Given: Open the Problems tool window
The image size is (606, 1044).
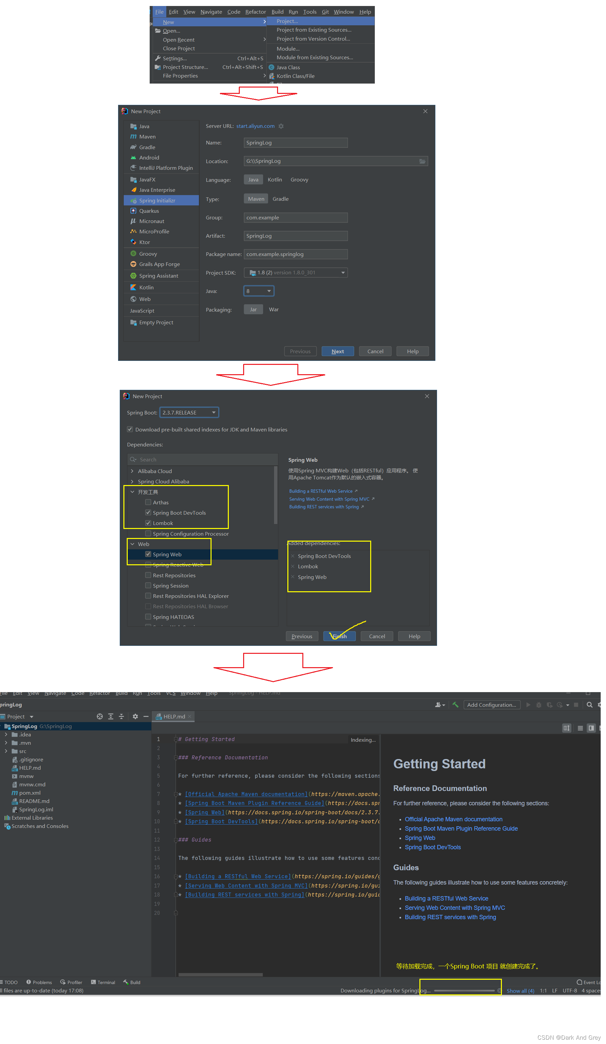Looking at the screenshot, I should pos(39,982).
